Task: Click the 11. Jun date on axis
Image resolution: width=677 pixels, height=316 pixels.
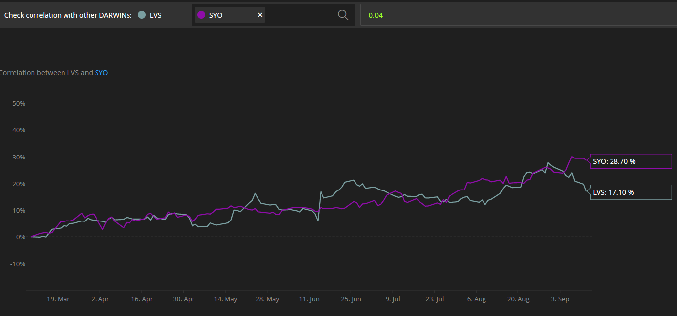Action: pyautogui.click(x=309, y=299)
